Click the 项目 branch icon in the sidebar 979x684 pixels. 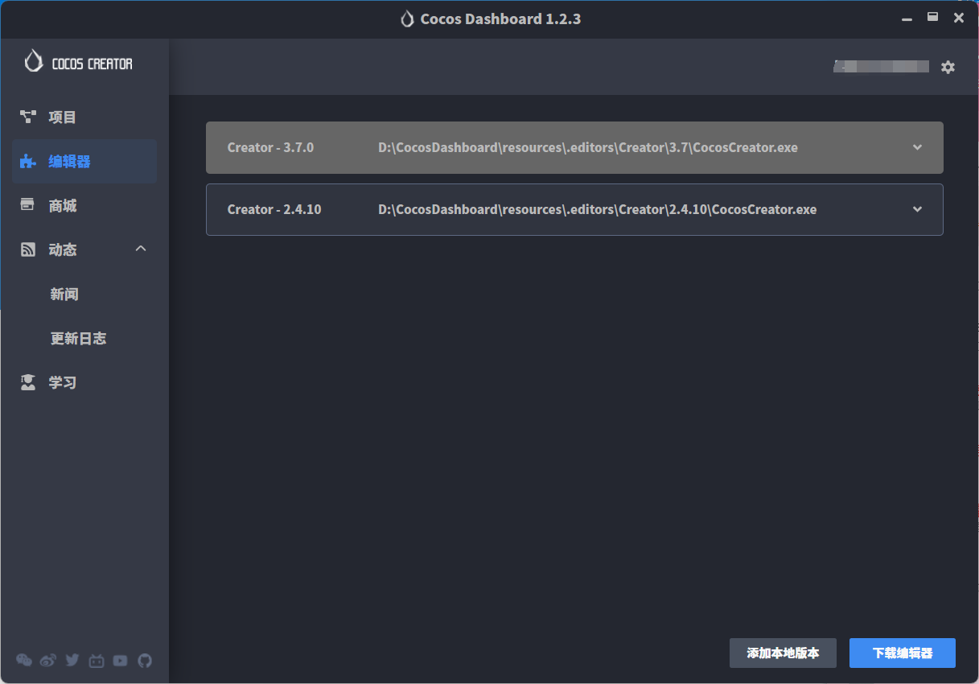tap(28, 117)
